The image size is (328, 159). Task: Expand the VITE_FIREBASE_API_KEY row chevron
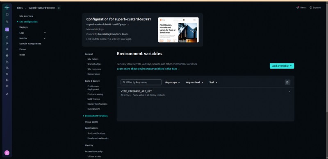pos(289,92)
